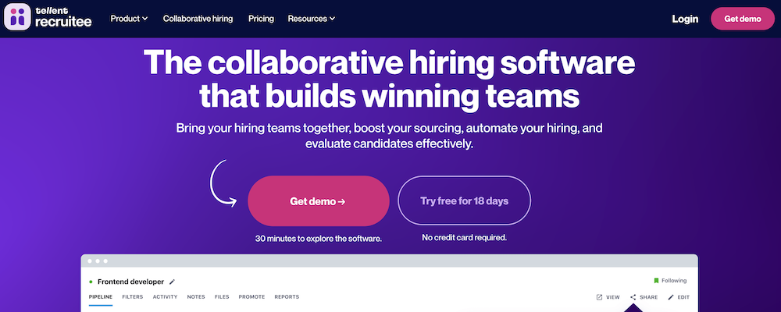Click Try free for 18 days
The image size is (781, 312).
tap(464, 201)
